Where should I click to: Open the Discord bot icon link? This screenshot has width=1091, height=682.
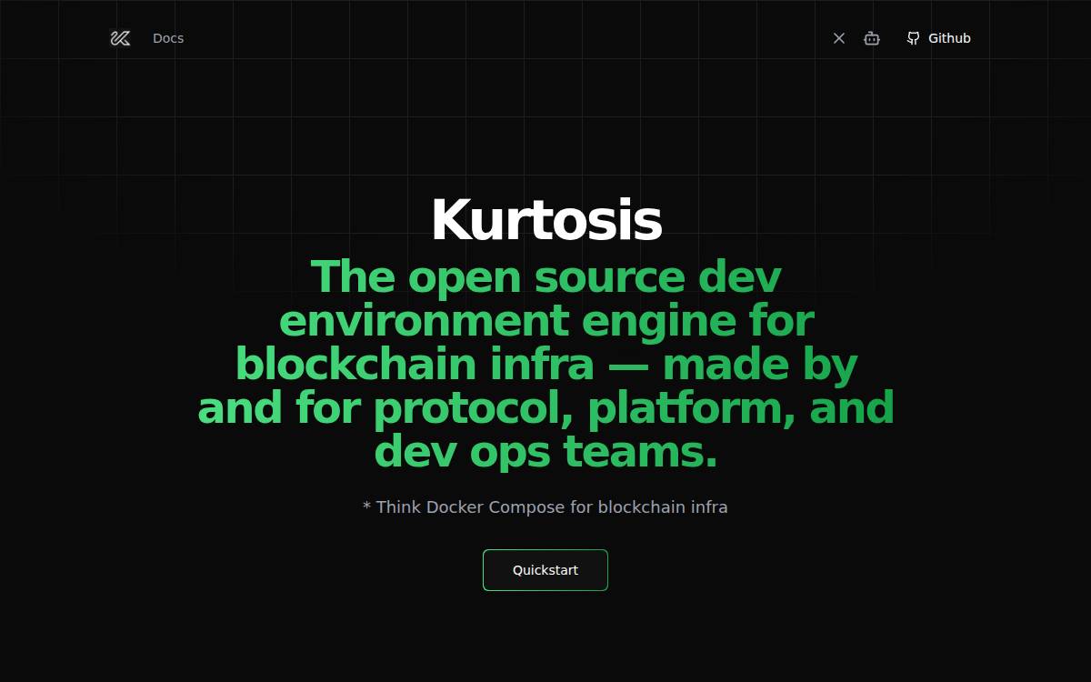click(872, 38)
